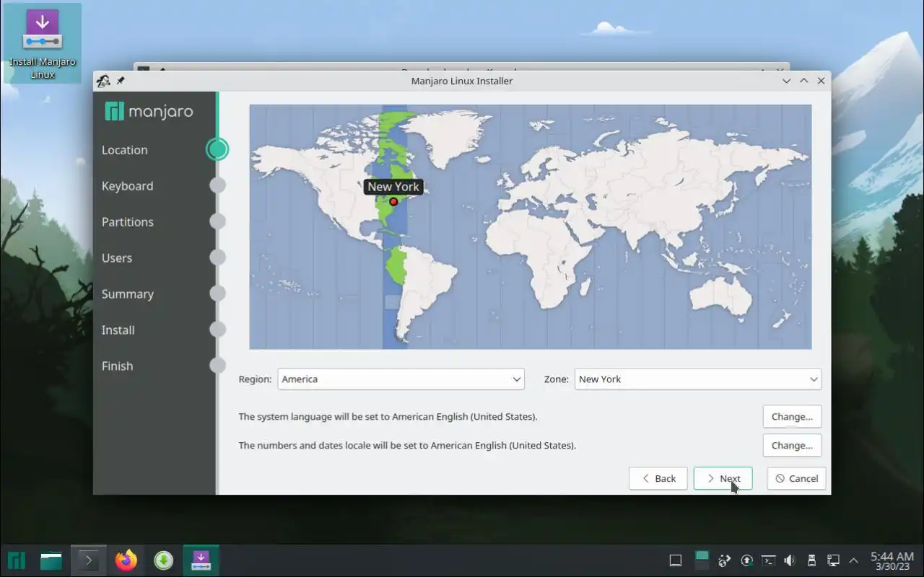Expand hidden system tray icons arrow

click(x=854, y=560)
